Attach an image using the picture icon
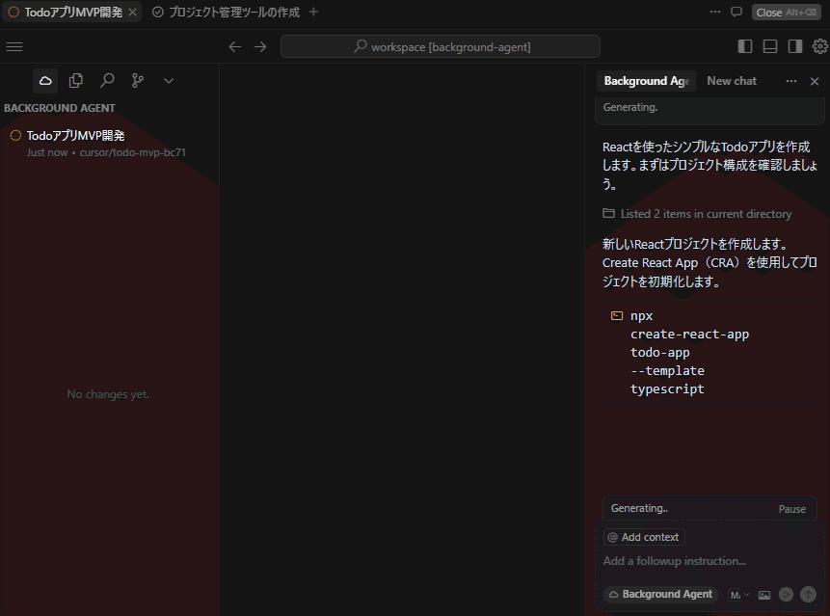The width and height of the screenshot is (830, 616). tap(764, 595)
